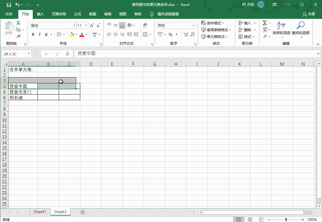Open Sort and Filter (排序和筛选)
This screenshot has width=322, height=222.
tap(281, 29)
